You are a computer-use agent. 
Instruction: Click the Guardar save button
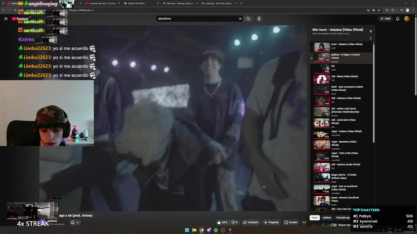coord(291,222)
